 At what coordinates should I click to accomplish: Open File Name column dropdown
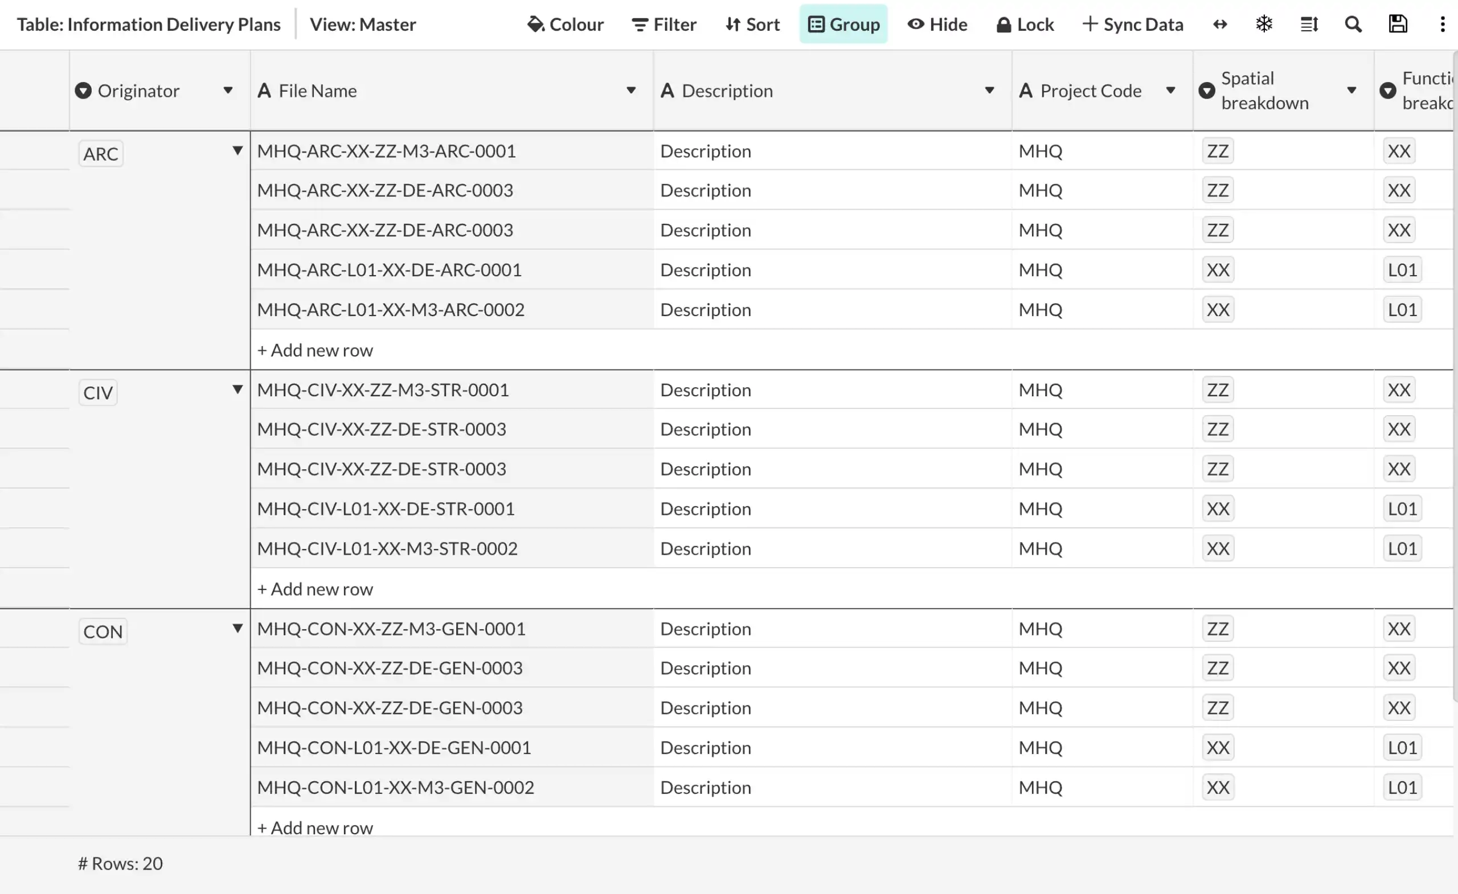(631, 91)
